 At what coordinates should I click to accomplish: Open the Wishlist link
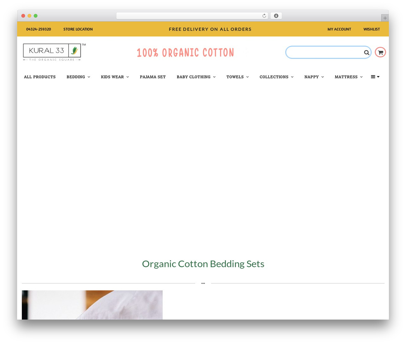371,29
